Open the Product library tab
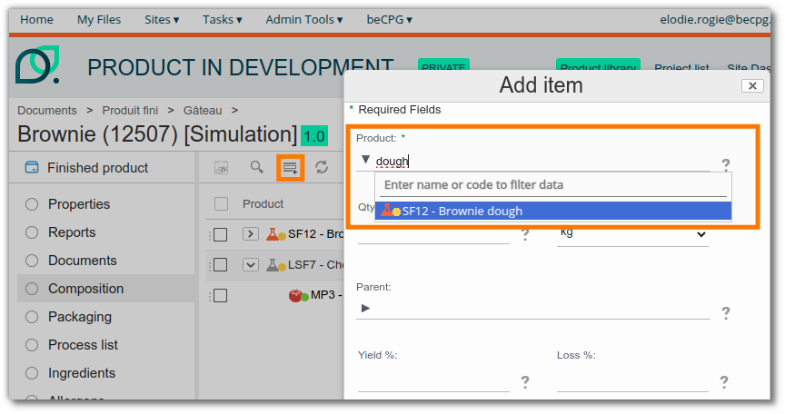Image resolution: width=785 pixels, height=414 pixels. tap(598, 66)
